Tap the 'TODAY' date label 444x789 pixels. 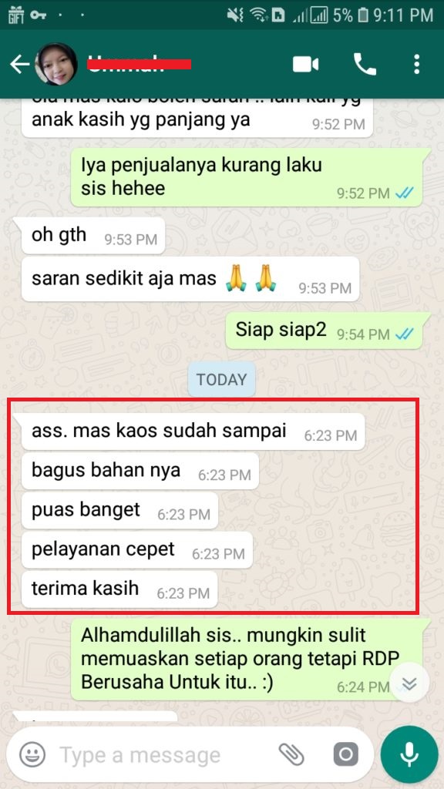click(x=222, y=379)
